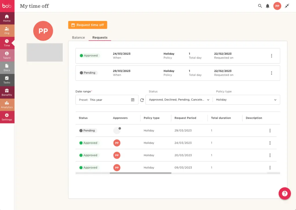Click Pending status badge in table
The image size is (296, 210).
[87, 131]
